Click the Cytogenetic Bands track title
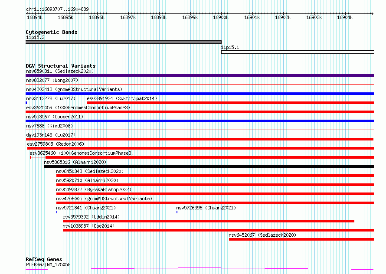The image size is (386, 274). [52, 32]
